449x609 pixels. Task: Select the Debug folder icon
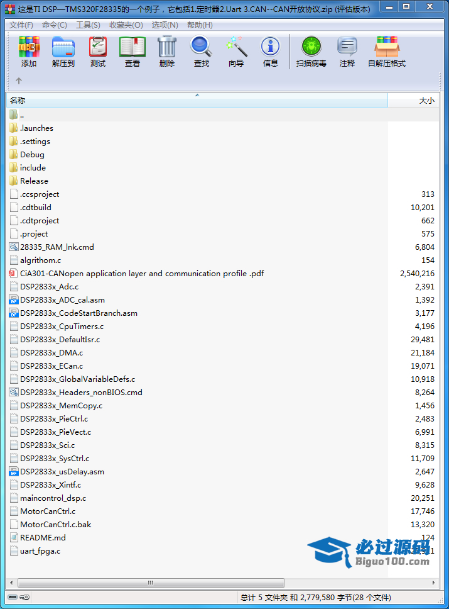coord(14,154)
